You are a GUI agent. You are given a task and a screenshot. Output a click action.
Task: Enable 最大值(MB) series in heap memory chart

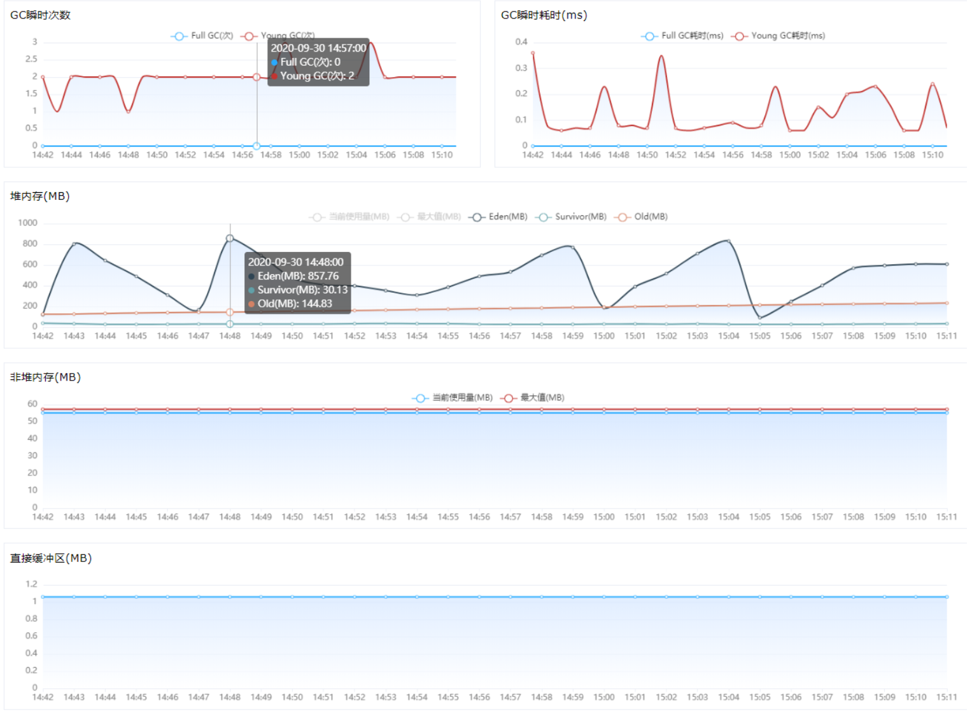429,217
